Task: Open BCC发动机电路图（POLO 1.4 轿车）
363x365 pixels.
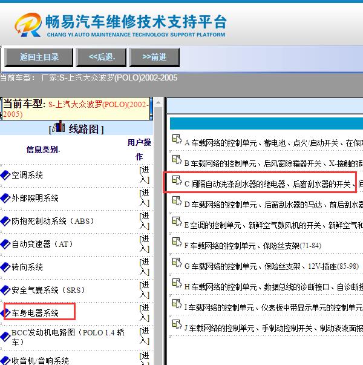Action: pyautogui.click(x=68, y=337)
